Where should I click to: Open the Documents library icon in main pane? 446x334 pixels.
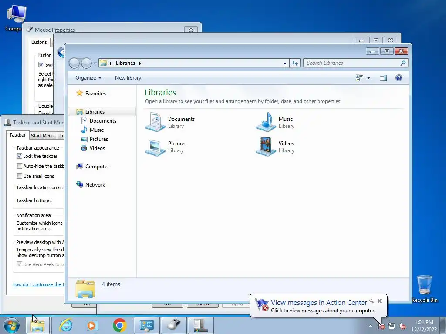155,122
